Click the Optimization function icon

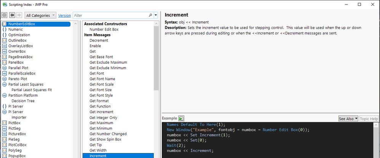pyautogui.click(x=4, y=35)
